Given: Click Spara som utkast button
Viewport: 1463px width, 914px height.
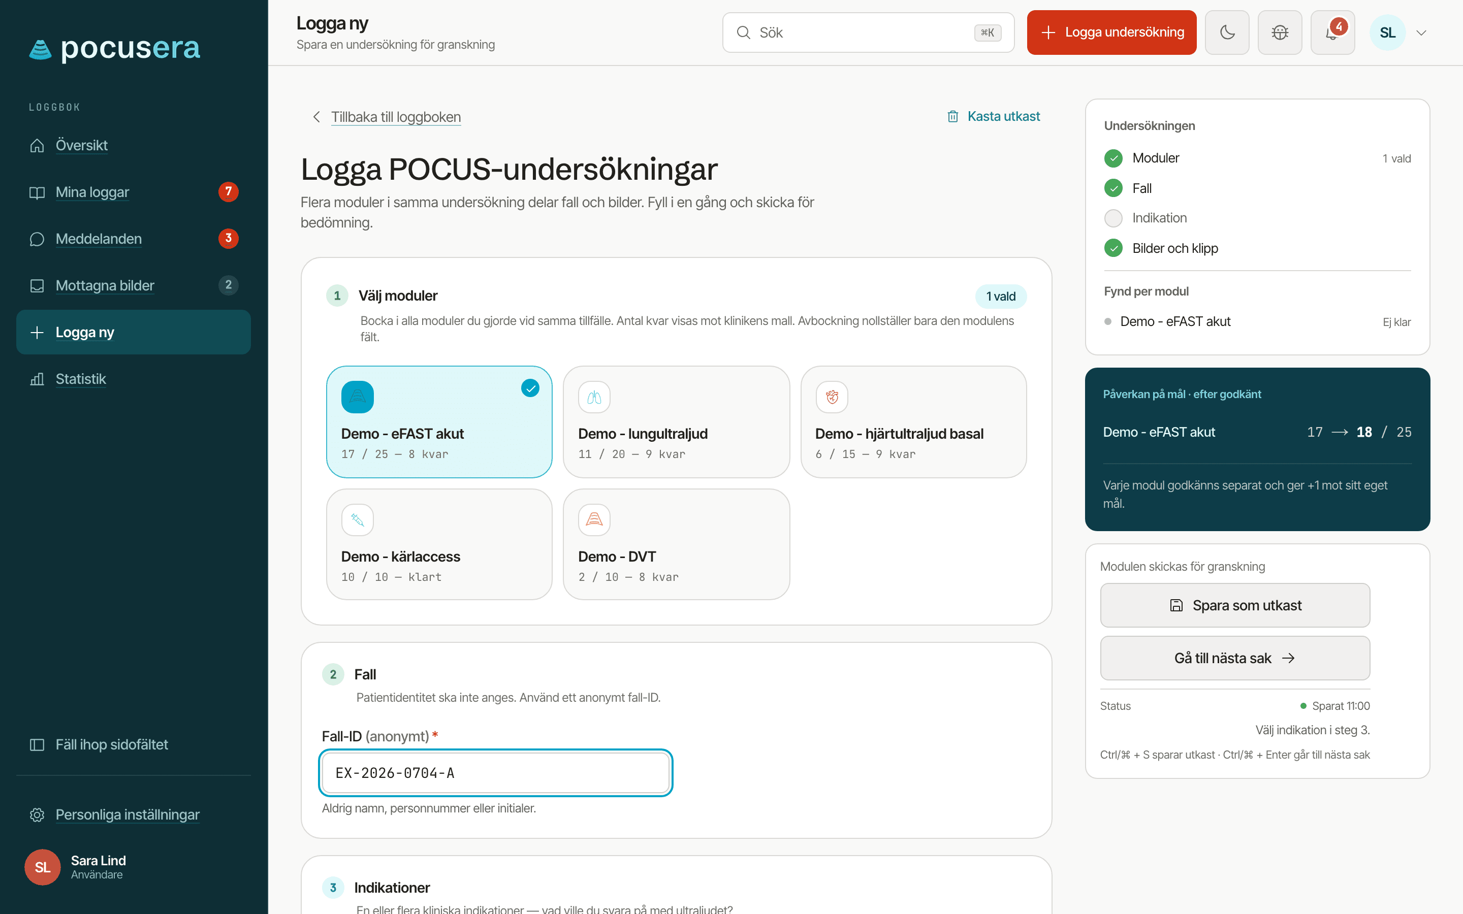Looking at the screenshot, I should pyautogui.click(x=1234, y=605).
